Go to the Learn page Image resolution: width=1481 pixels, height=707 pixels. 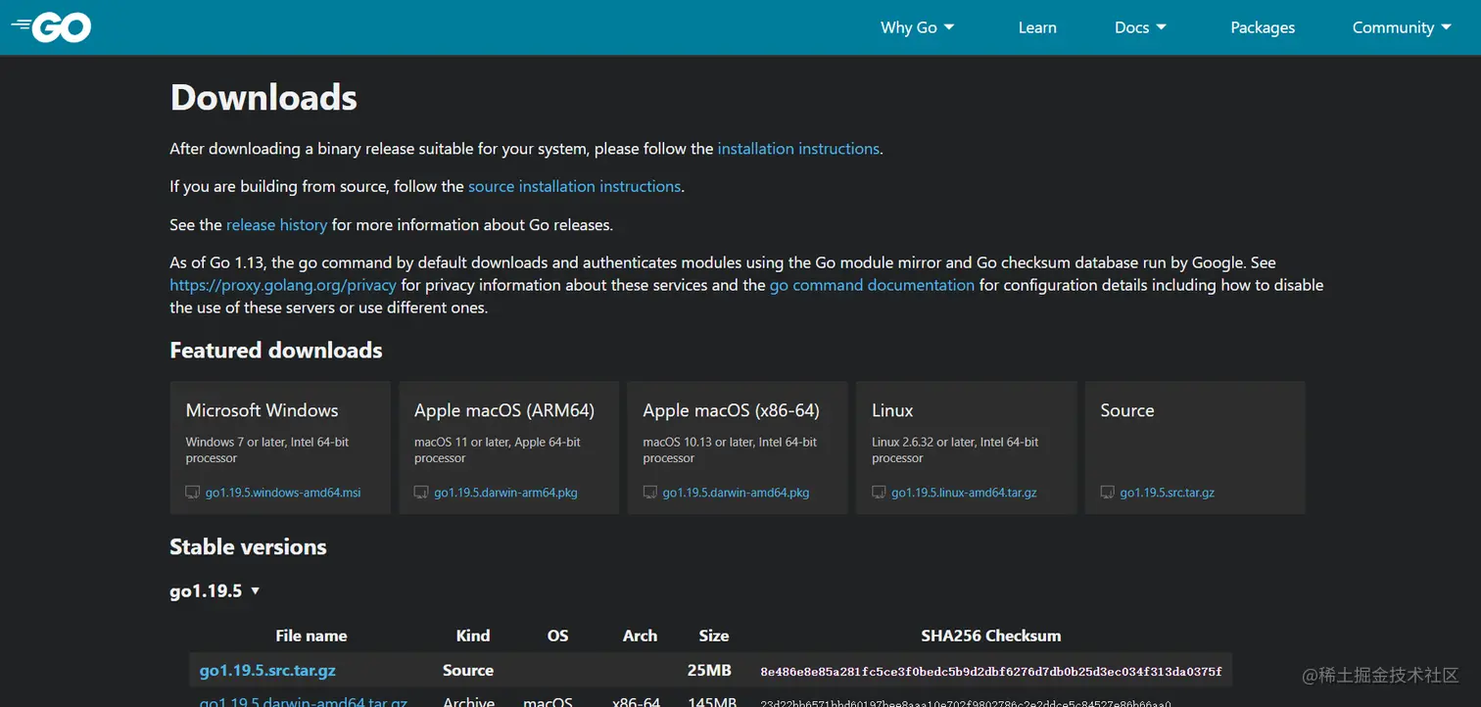pyautogui.click(x=1037, y=27)
